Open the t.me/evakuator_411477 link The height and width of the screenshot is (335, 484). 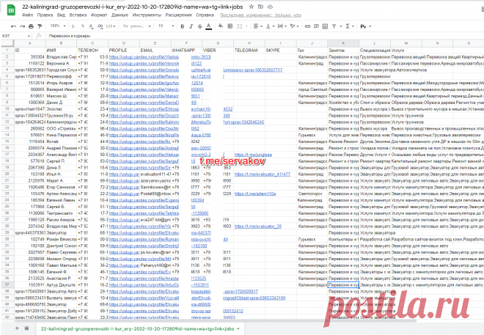tap(263, 174)
